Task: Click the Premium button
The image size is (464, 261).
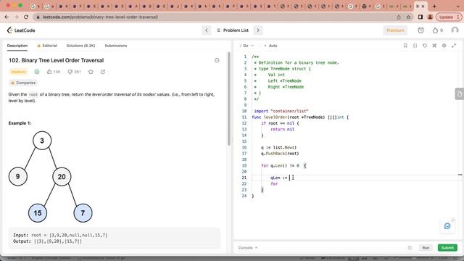Action: click(x=395, y=30)
